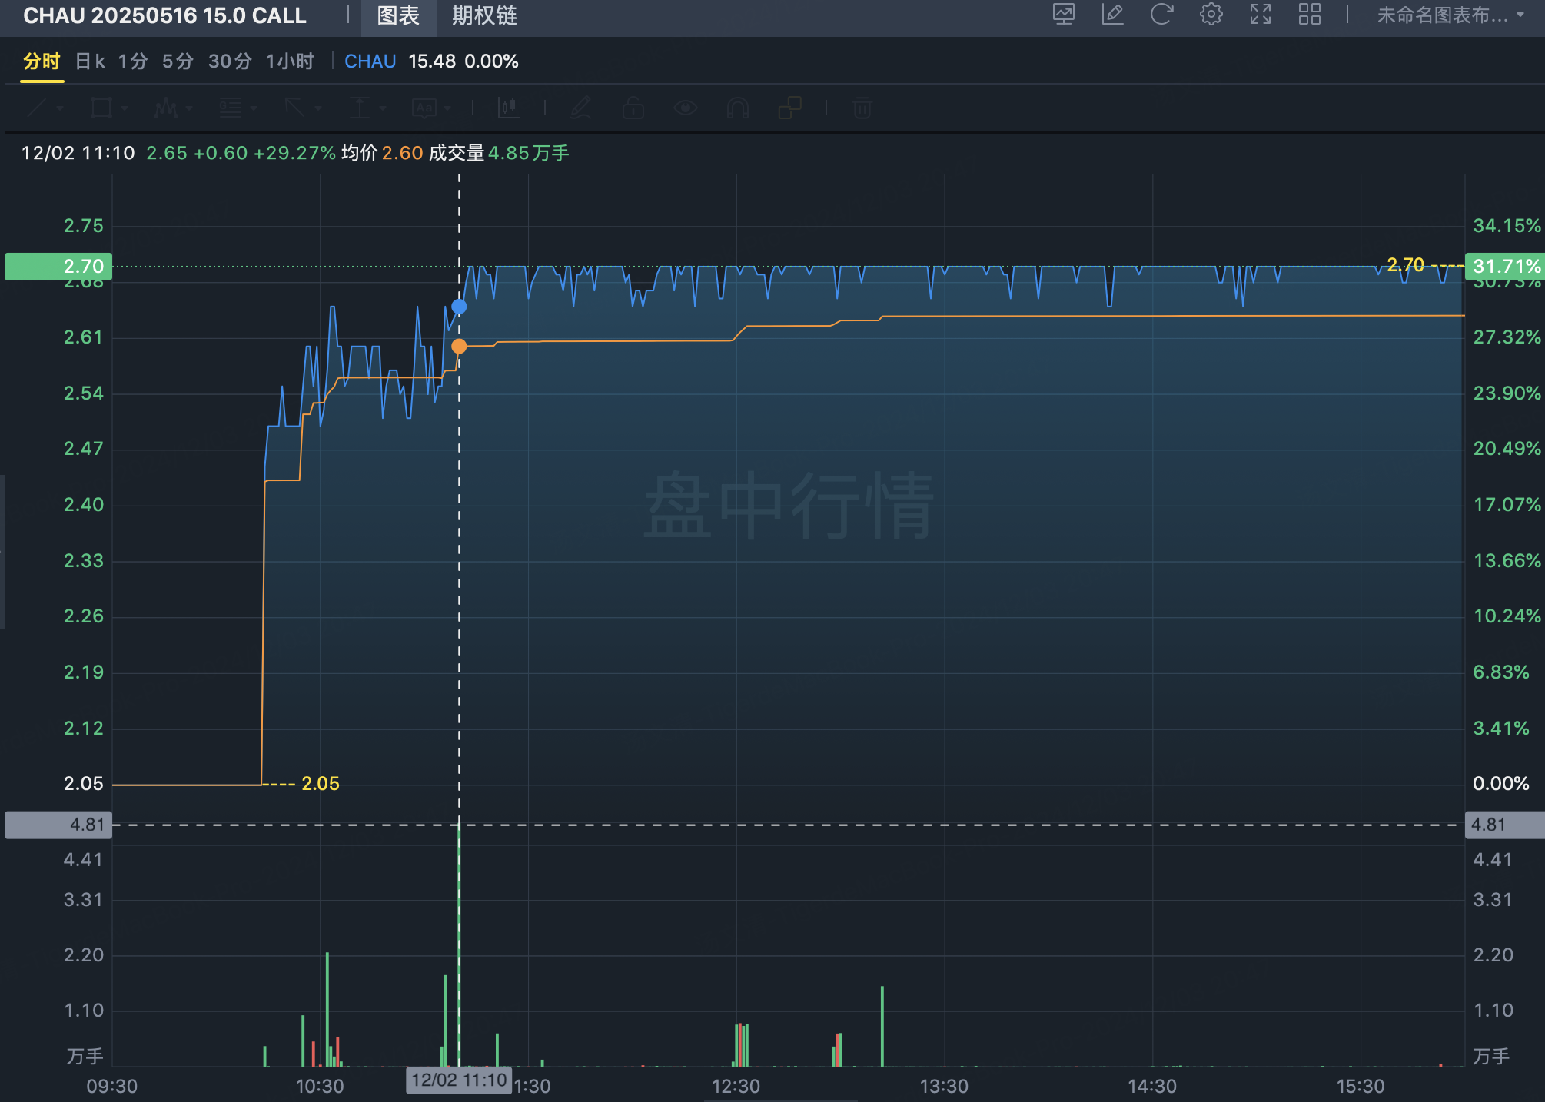Toggle the magnet snap mode
The image size is (1545, 1102).
(738, 108)
